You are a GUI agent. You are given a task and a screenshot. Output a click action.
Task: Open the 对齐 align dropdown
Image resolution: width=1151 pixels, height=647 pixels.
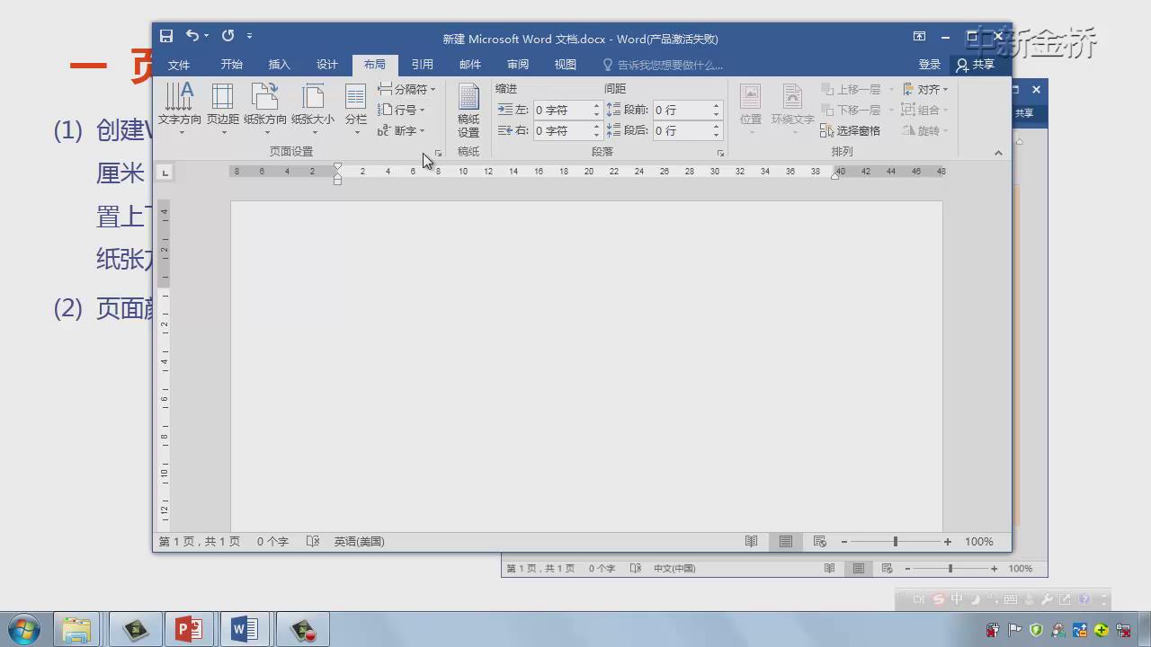click(x=925, y=89)
